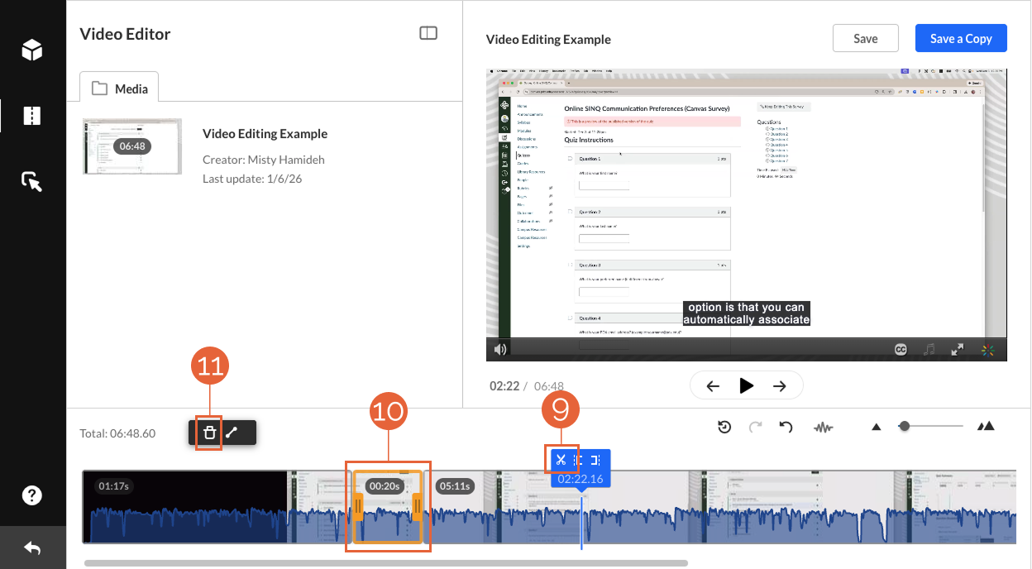
Task: Zoom in on the timeline with double-triangle icon
Action: coord(986,426)
